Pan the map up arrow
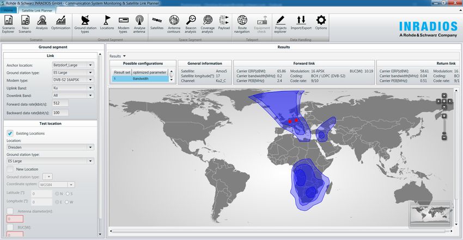The image size is (463, 240). 444,96
